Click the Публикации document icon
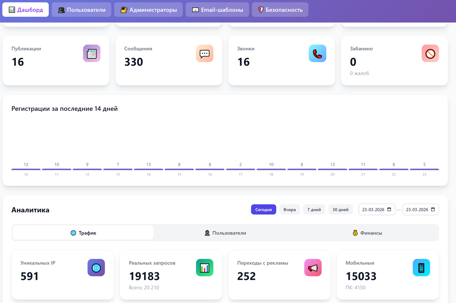The height and width of the screenshot is (303, 456). coord(92,53)
